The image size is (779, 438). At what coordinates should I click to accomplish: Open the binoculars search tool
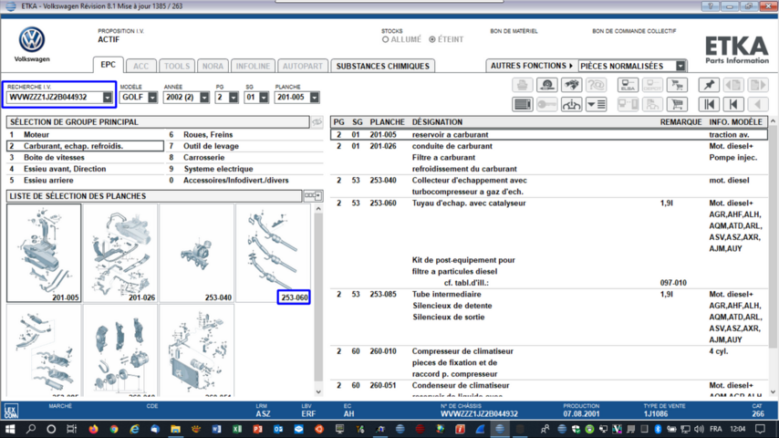pyautogui.click(x=571, y=85)
